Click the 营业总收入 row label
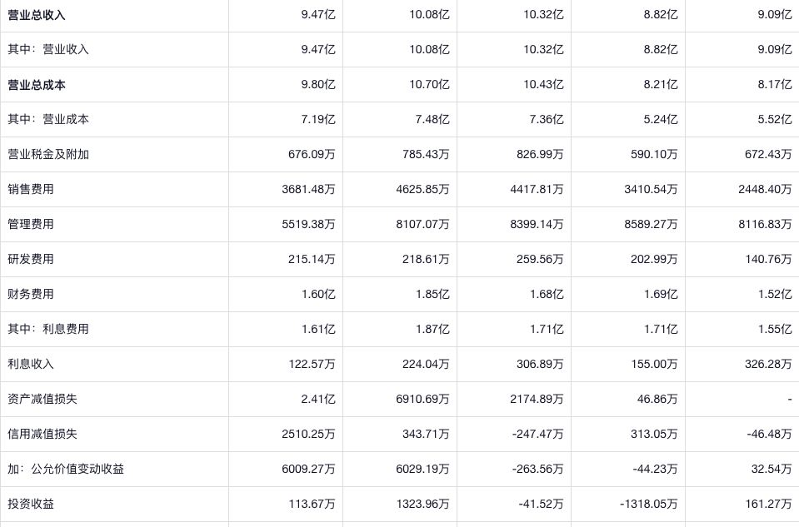Screen dimensions: 799x527 37,15
